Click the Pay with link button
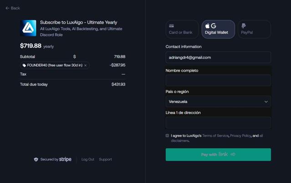The height and width of the screenshot is (183, 291). (x=218, y=154)
